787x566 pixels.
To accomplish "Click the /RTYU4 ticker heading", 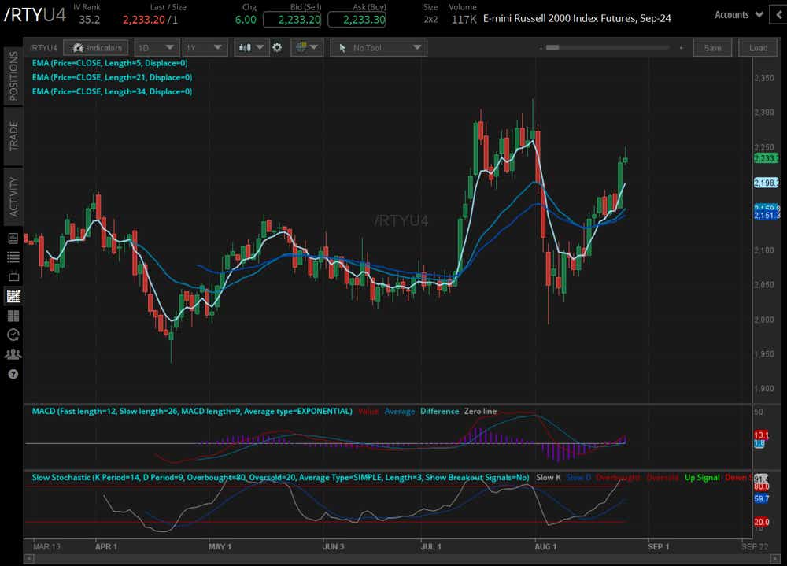I will [35, 15].
